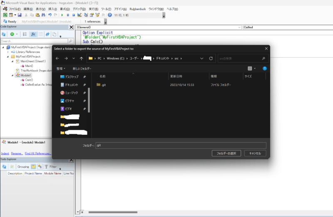Click the Find All References... link

click(x=38, y=153)
